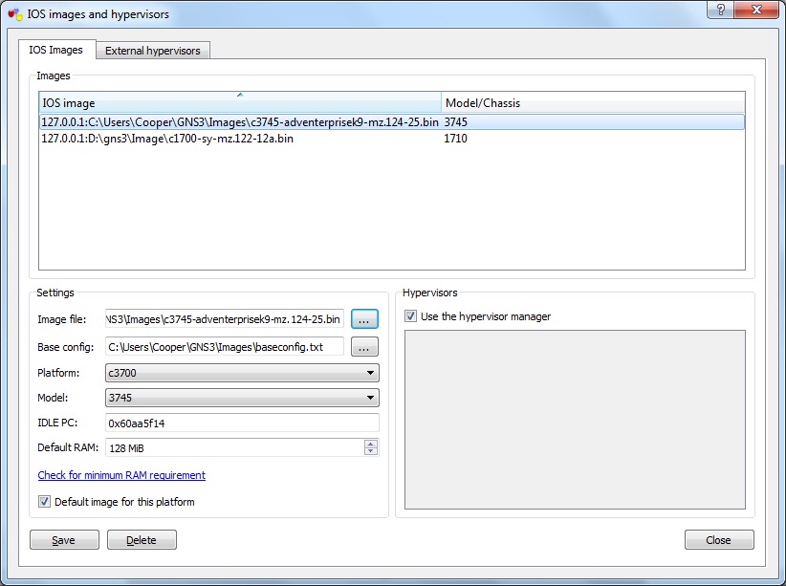Click the Default RAM value field
This screenshot has height=586, width=786.
(234, 447)
